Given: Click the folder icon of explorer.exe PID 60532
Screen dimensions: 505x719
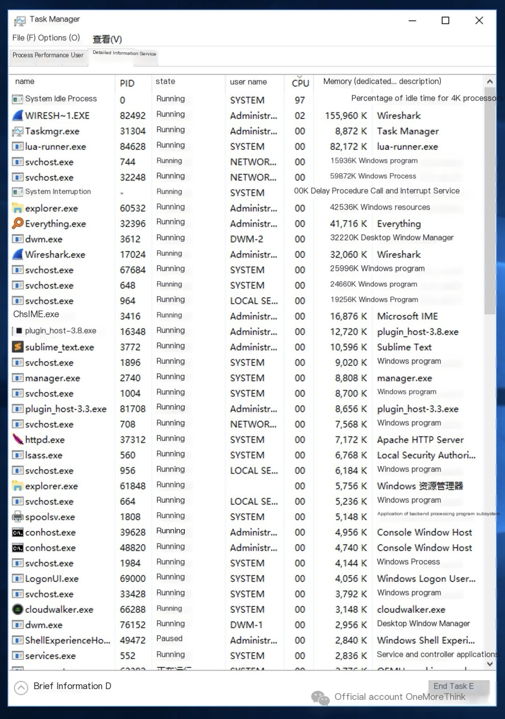Looking at the screenshot, I should point(17,208).
